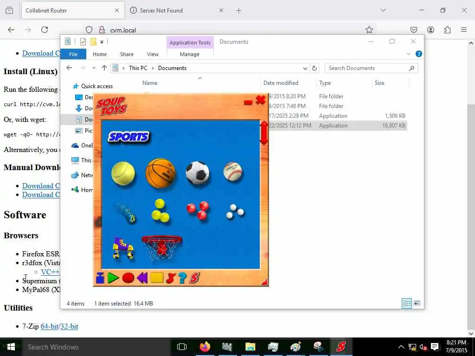Pick the yellow tennis ball toy
The image size is (475, 356).
coord(123,173)
